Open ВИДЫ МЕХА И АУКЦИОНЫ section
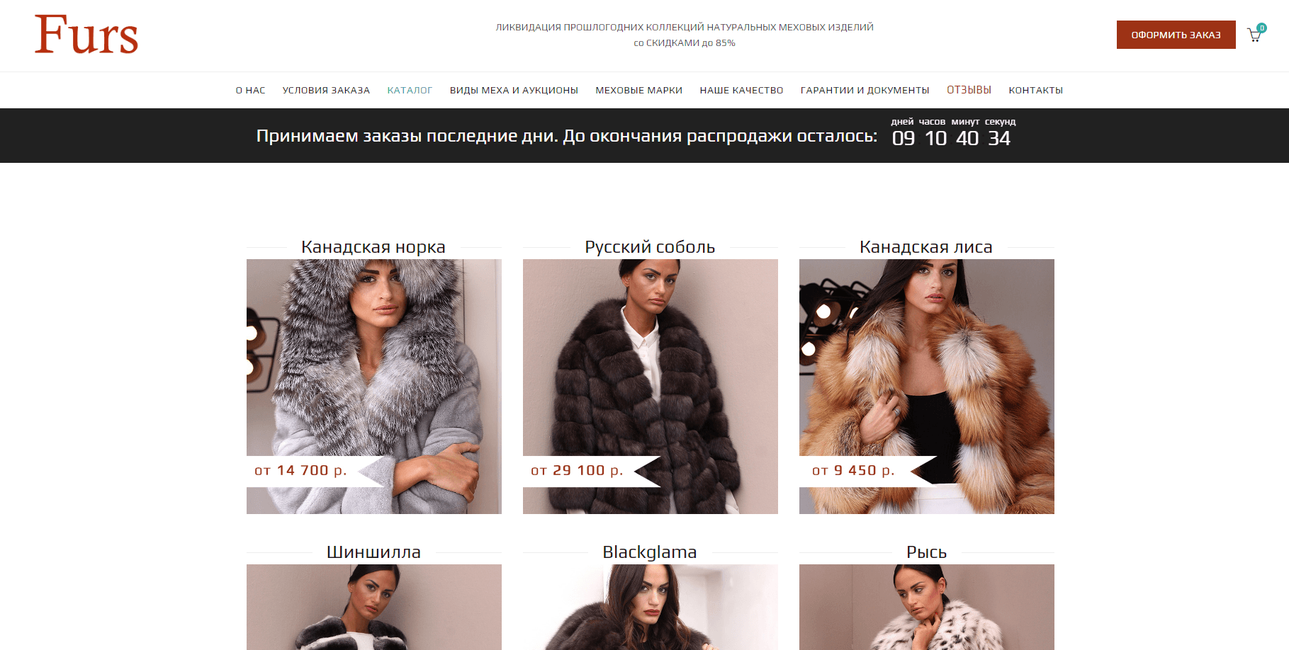The image size is (1289, 650). (514, 90)
